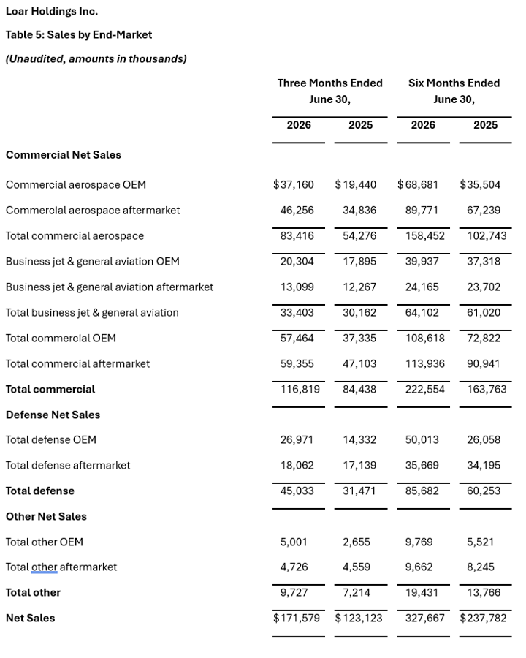
Task: Click the Total defense aftermarket row label
Action: (68, 466)
